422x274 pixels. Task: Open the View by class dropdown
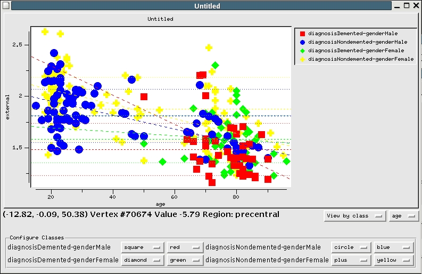coord(354,216)
